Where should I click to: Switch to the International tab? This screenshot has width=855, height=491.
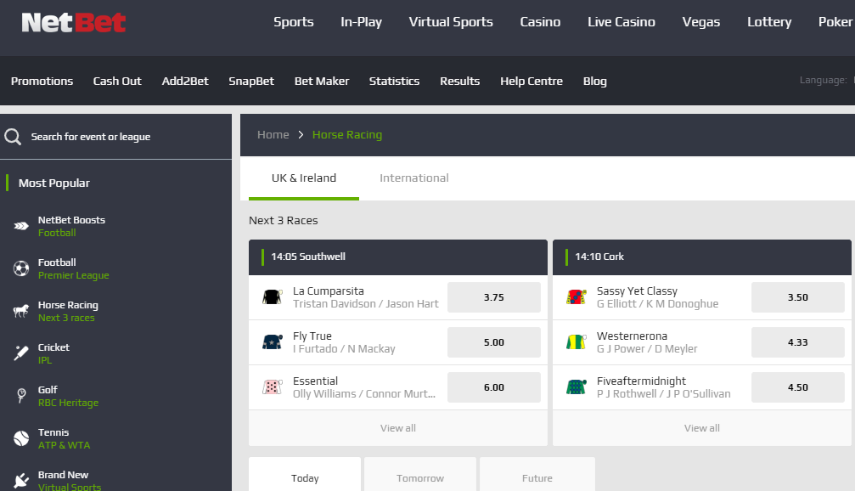click(x=413, y=178)
